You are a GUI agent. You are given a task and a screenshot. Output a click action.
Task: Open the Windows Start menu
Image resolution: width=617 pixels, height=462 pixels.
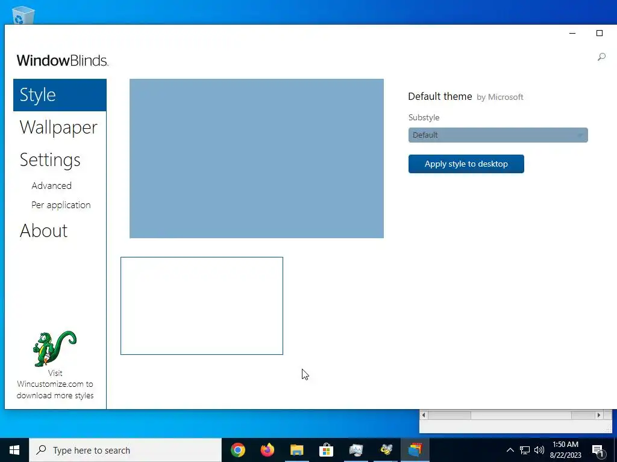pyautogui.click(x=14, y=450)
